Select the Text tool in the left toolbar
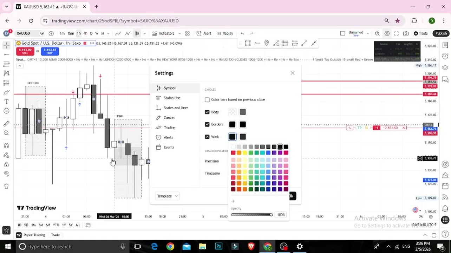This screenshot has height=253, width=451. (6, 102)
